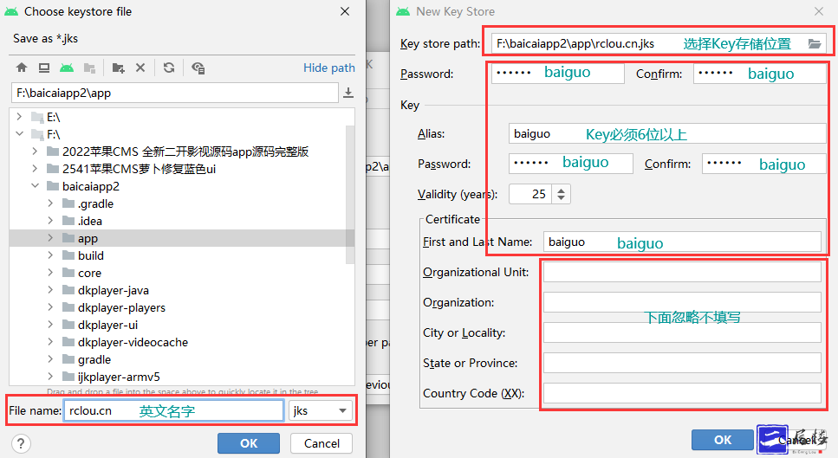838x458 pixels.
Task: Browse for the key store path folder
Action: click(815, 43)
